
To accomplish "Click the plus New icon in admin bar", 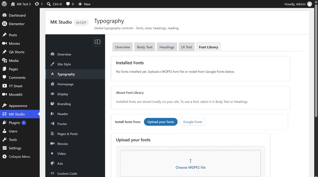I will pos(80,4).
